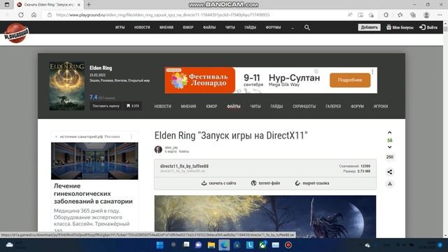Go to browser home page

(34, 15)
